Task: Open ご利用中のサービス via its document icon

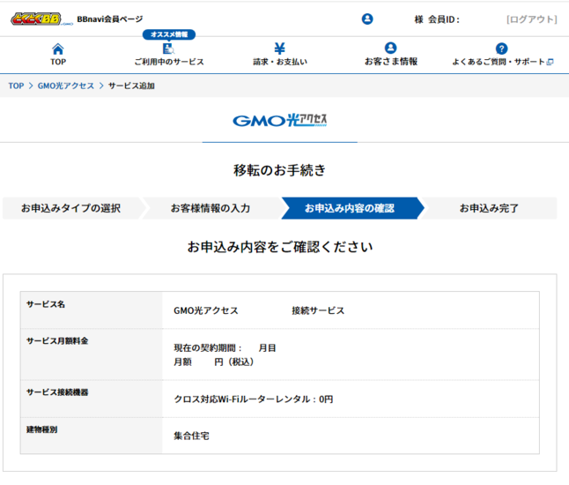Action: pos(168,48)
